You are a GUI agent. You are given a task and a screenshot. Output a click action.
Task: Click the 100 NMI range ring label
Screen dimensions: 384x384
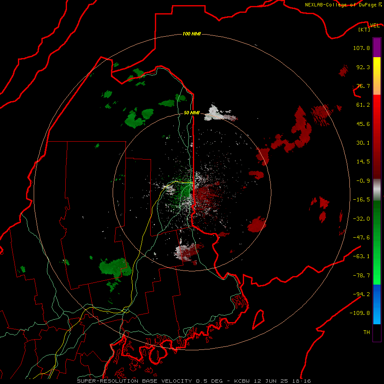click(192, 34)
